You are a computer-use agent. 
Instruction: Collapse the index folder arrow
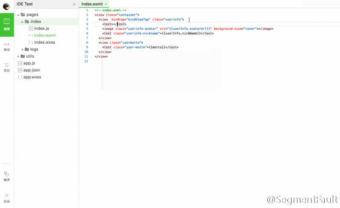[22, 22]
